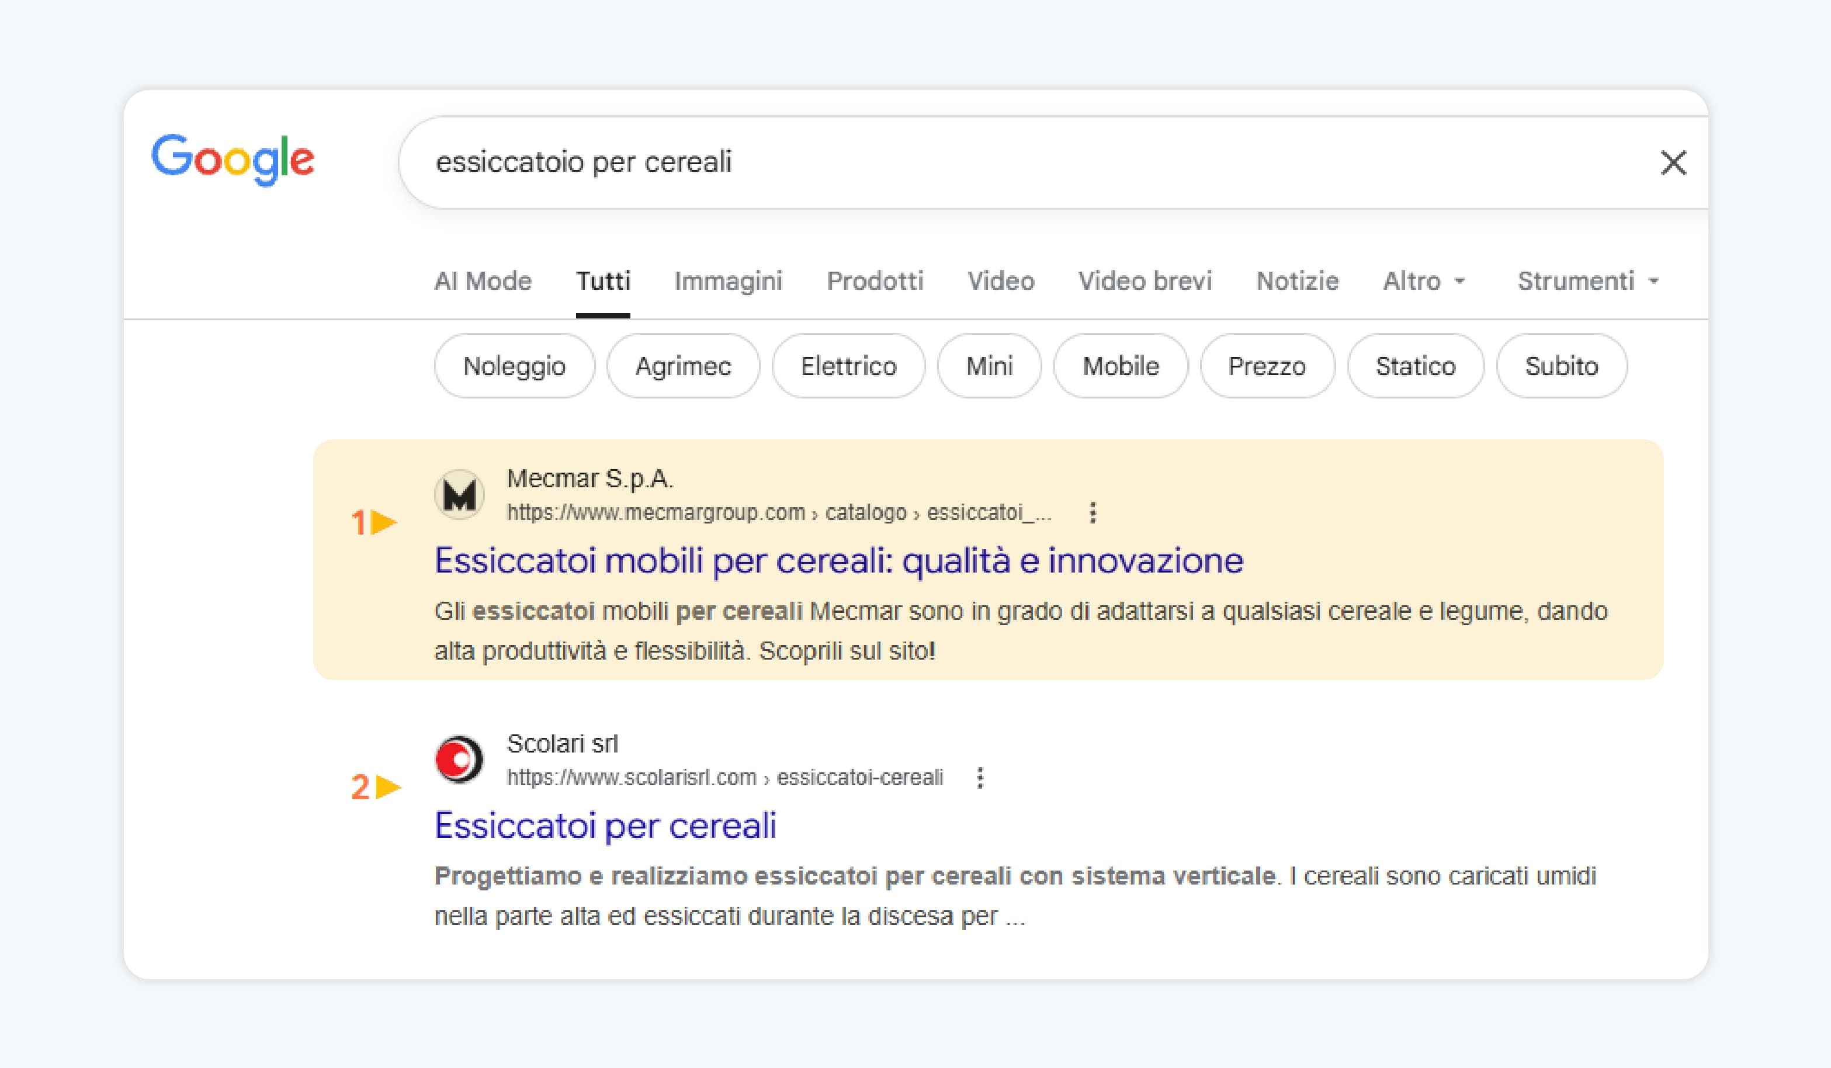
Task: Select the Tutti tab
Action: click(x=603, y=281)
